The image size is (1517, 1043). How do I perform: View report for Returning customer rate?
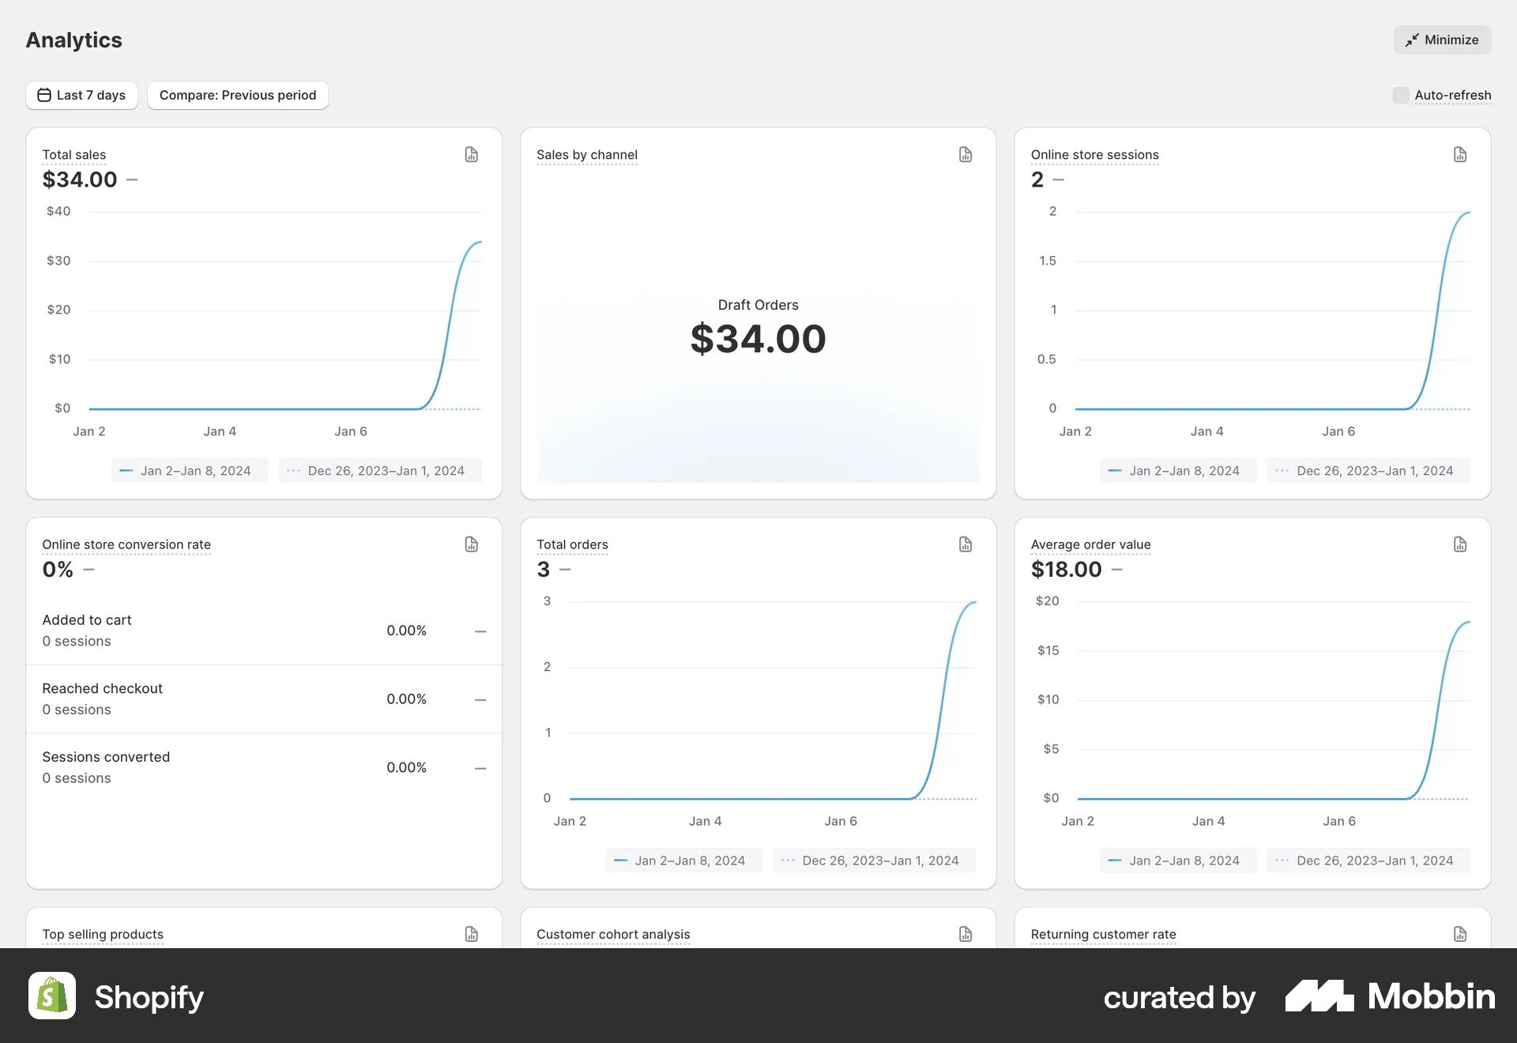point(1459,935)
